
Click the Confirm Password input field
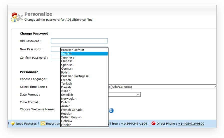point(55,57)
